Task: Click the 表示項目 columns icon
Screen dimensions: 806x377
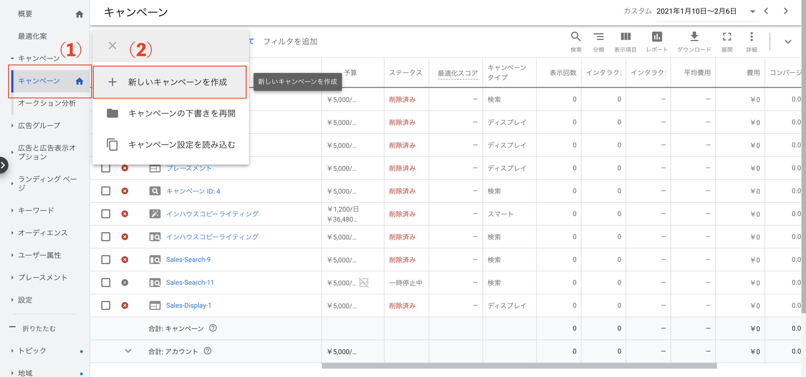Action: [x=625, y=37]
